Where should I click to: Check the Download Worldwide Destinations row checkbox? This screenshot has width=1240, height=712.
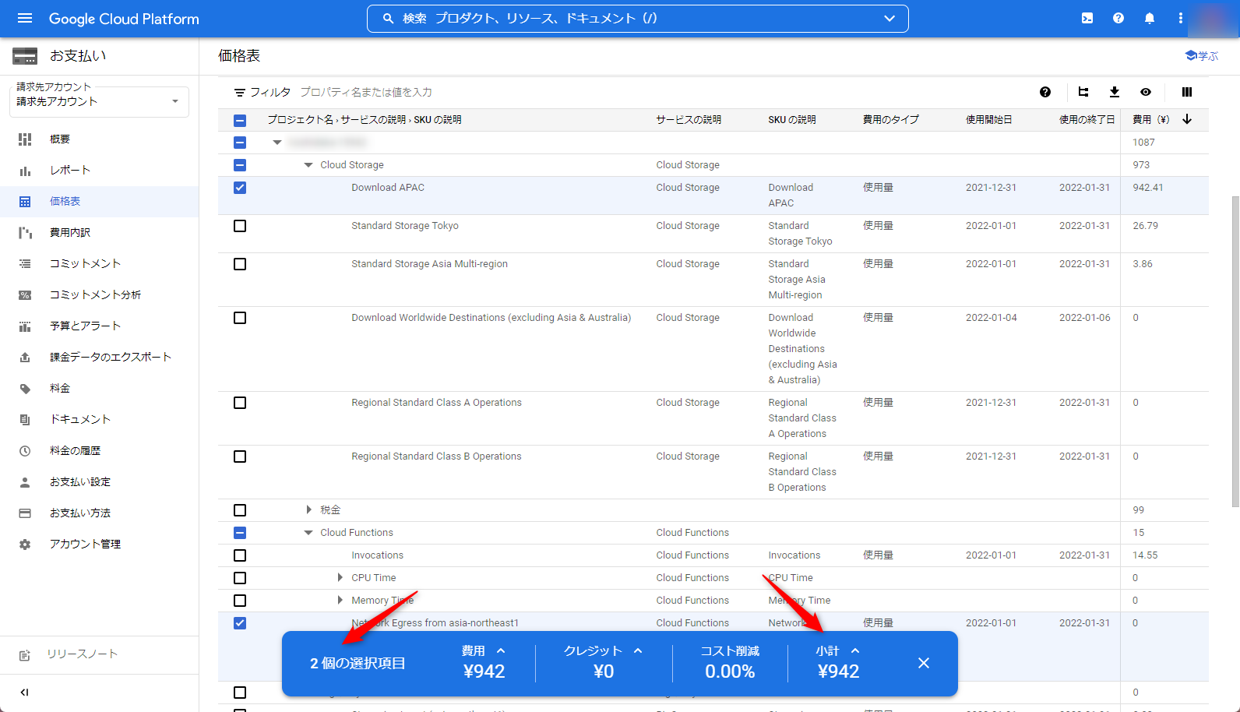pos(240,318)
